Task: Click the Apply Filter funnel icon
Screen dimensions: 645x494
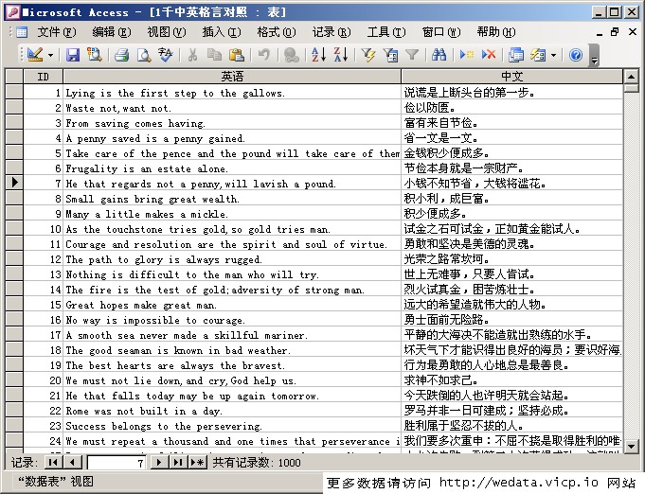Action: (412, 55)
